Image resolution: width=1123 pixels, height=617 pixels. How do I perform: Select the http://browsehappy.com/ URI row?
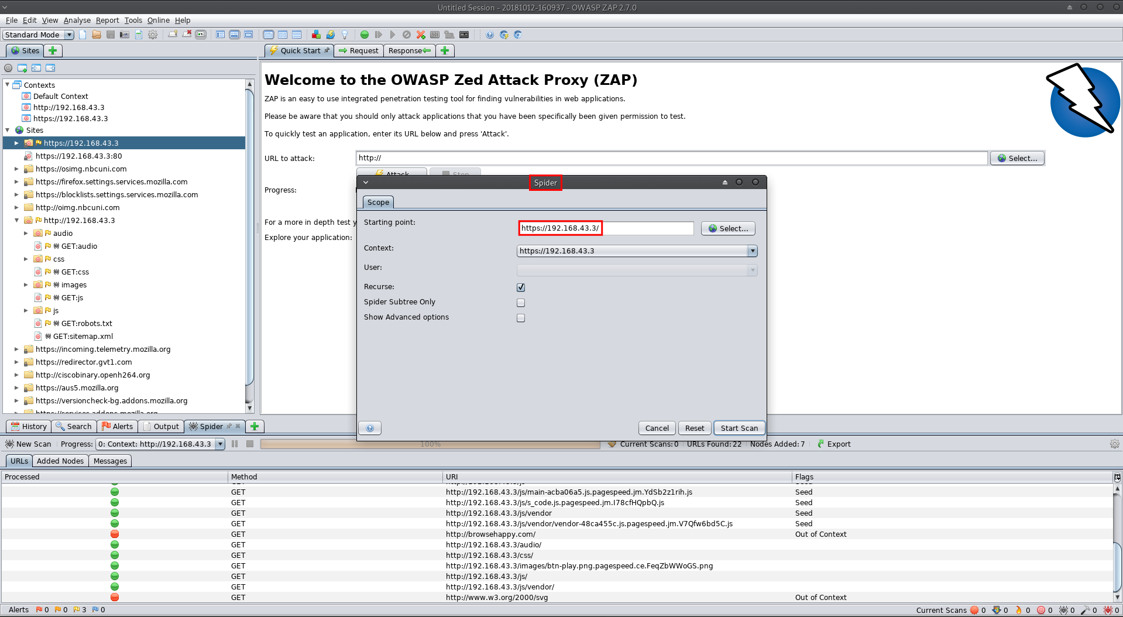490,534
